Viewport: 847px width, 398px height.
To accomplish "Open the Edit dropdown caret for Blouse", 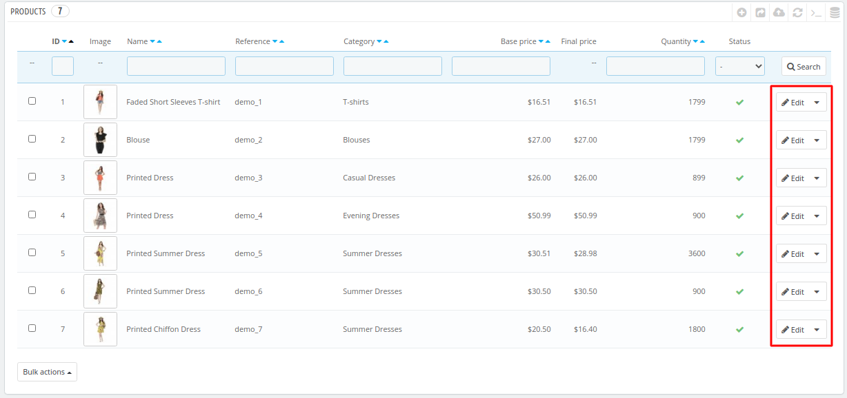I will point(817,140).
